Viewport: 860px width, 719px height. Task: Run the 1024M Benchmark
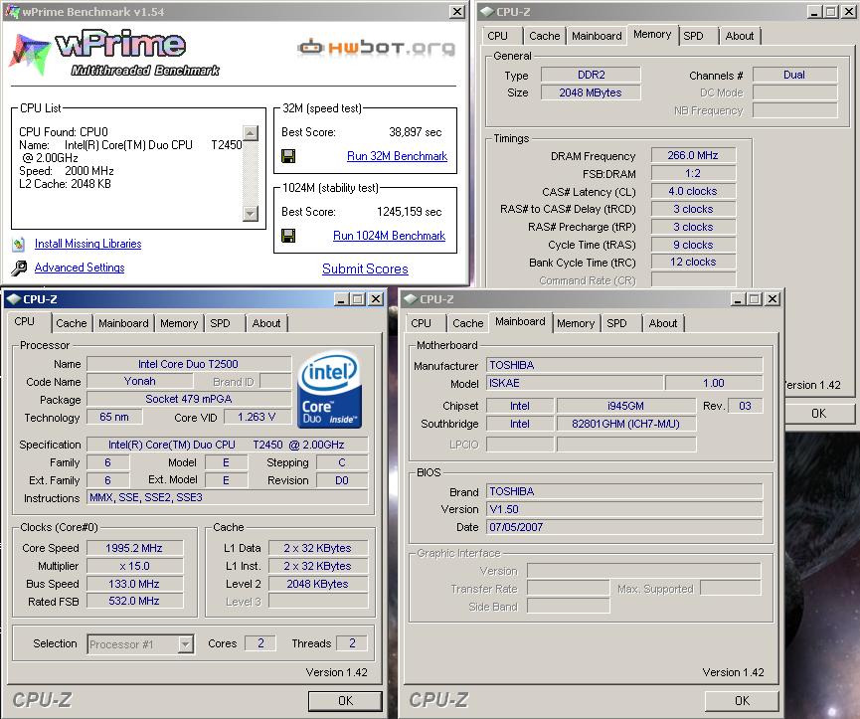tap(389, 236)
